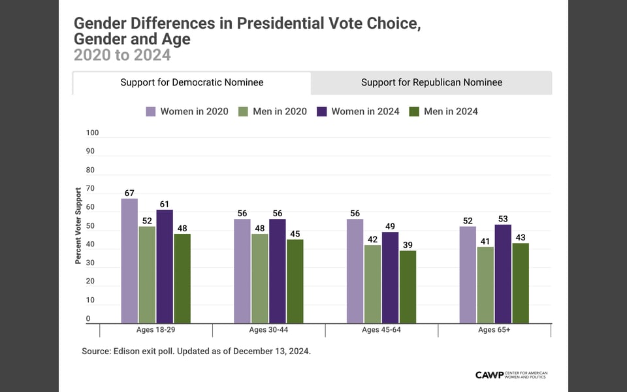Open the Support for Democratic Nominee tab

(191, 83)
